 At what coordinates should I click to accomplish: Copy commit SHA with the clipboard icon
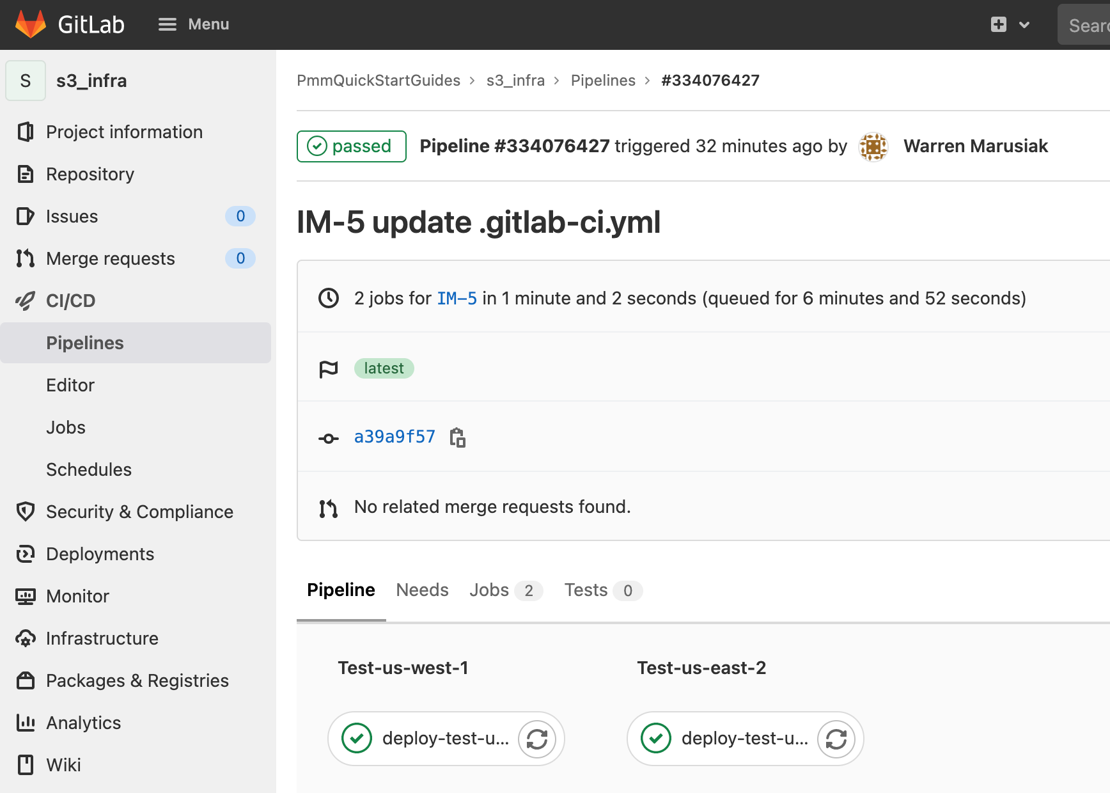click(457, 437)
